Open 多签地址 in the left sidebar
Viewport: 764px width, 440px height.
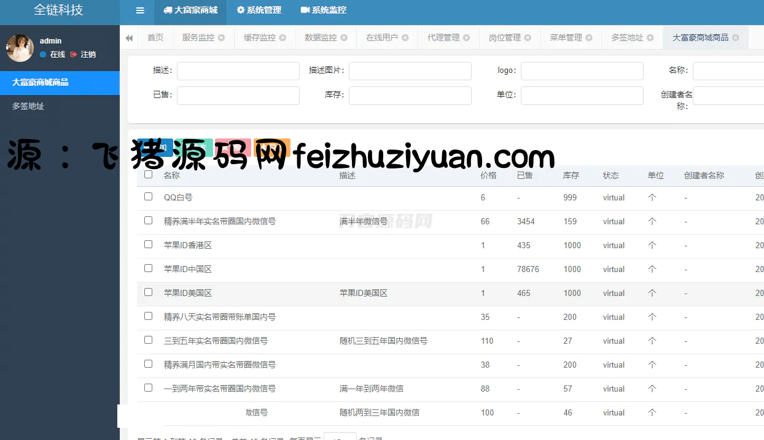(x=28, y=106)
